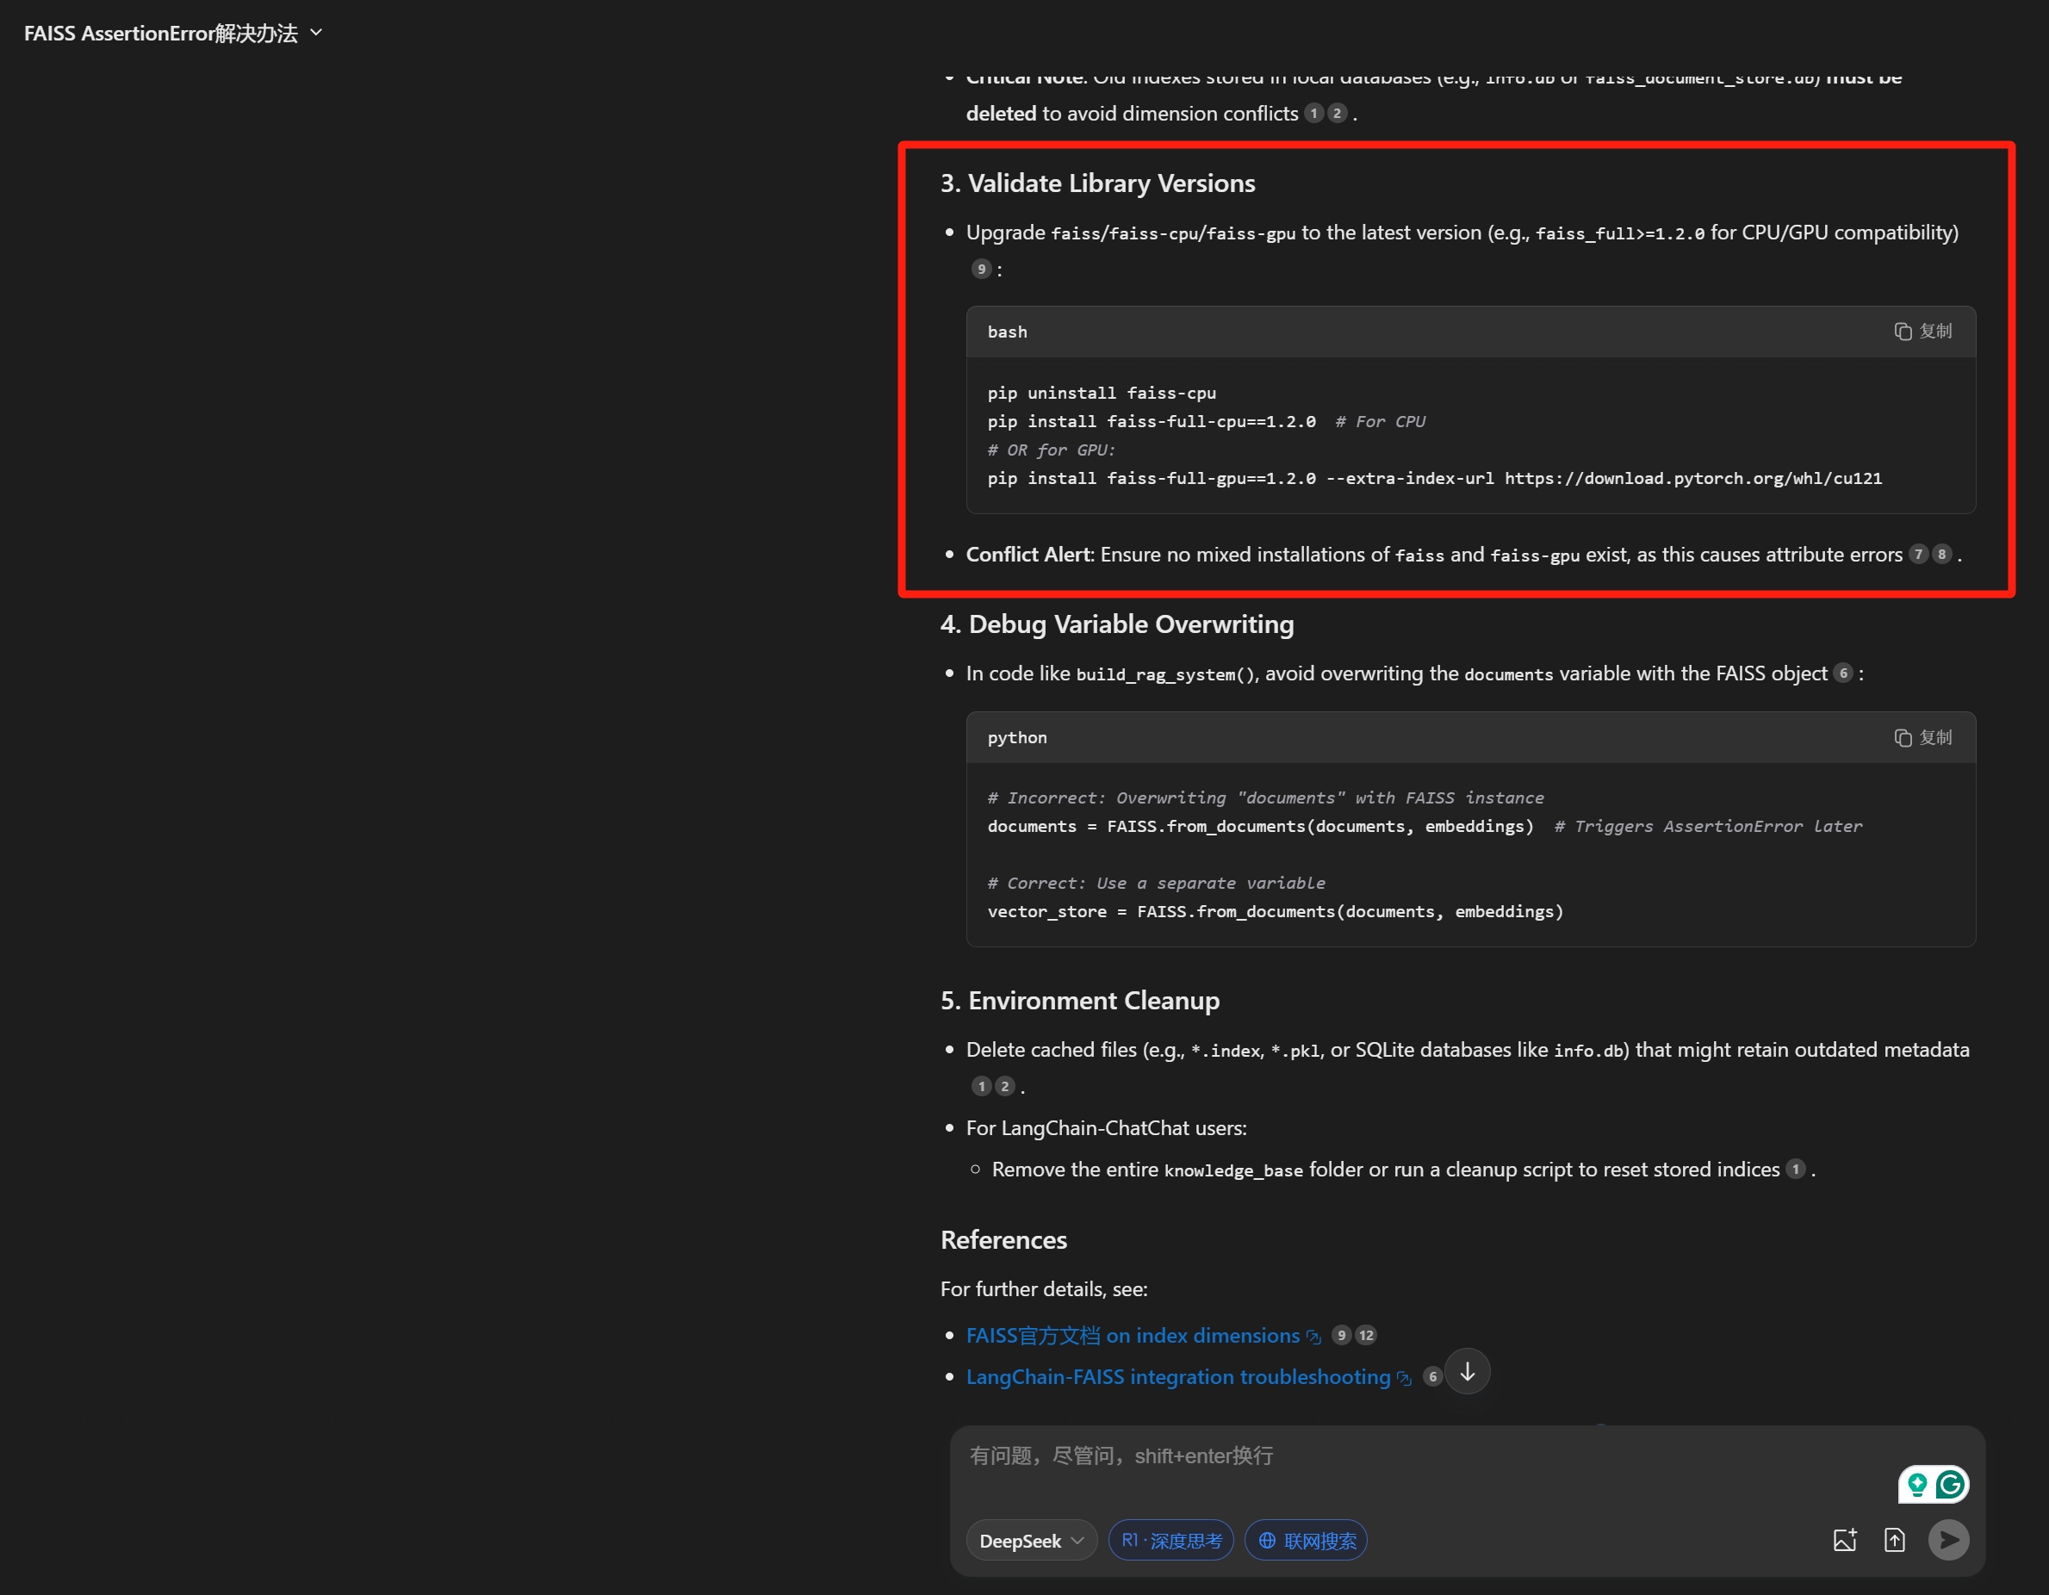Click the send message arrow button
2049x1595 pixels.
[x=1948, y=1541]
